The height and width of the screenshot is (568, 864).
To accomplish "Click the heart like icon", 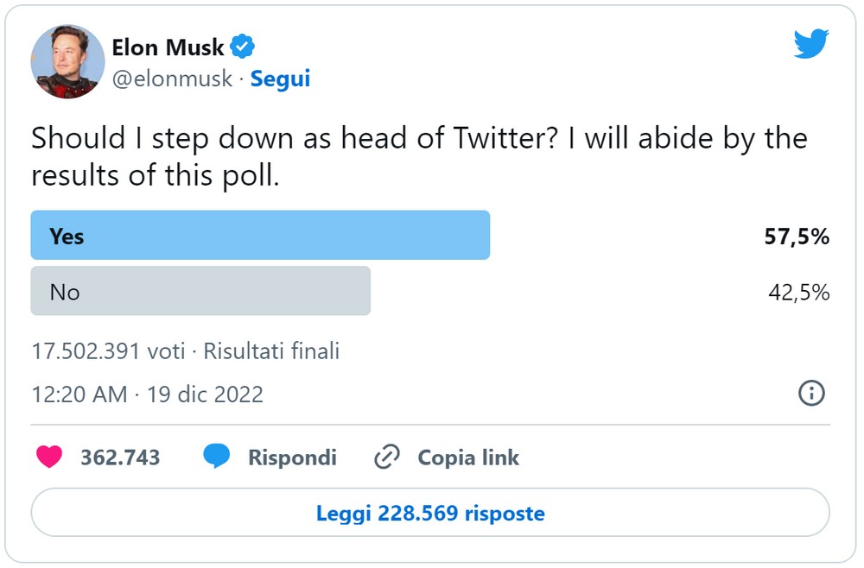I will point(49,457).
